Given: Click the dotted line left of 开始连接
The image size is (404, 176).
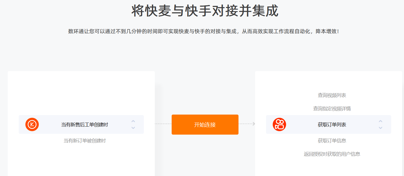Looking at the screenshot, I should coord(163,124).
